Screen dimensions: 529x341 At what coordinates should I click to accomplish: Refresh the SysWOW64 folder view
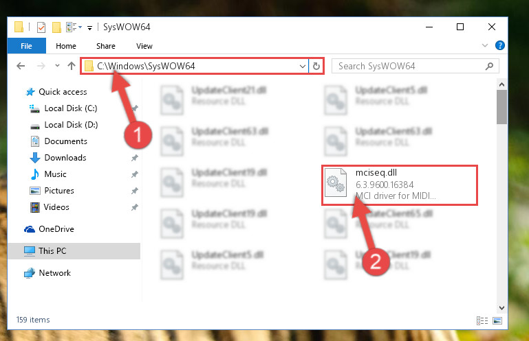coord(316,66)
